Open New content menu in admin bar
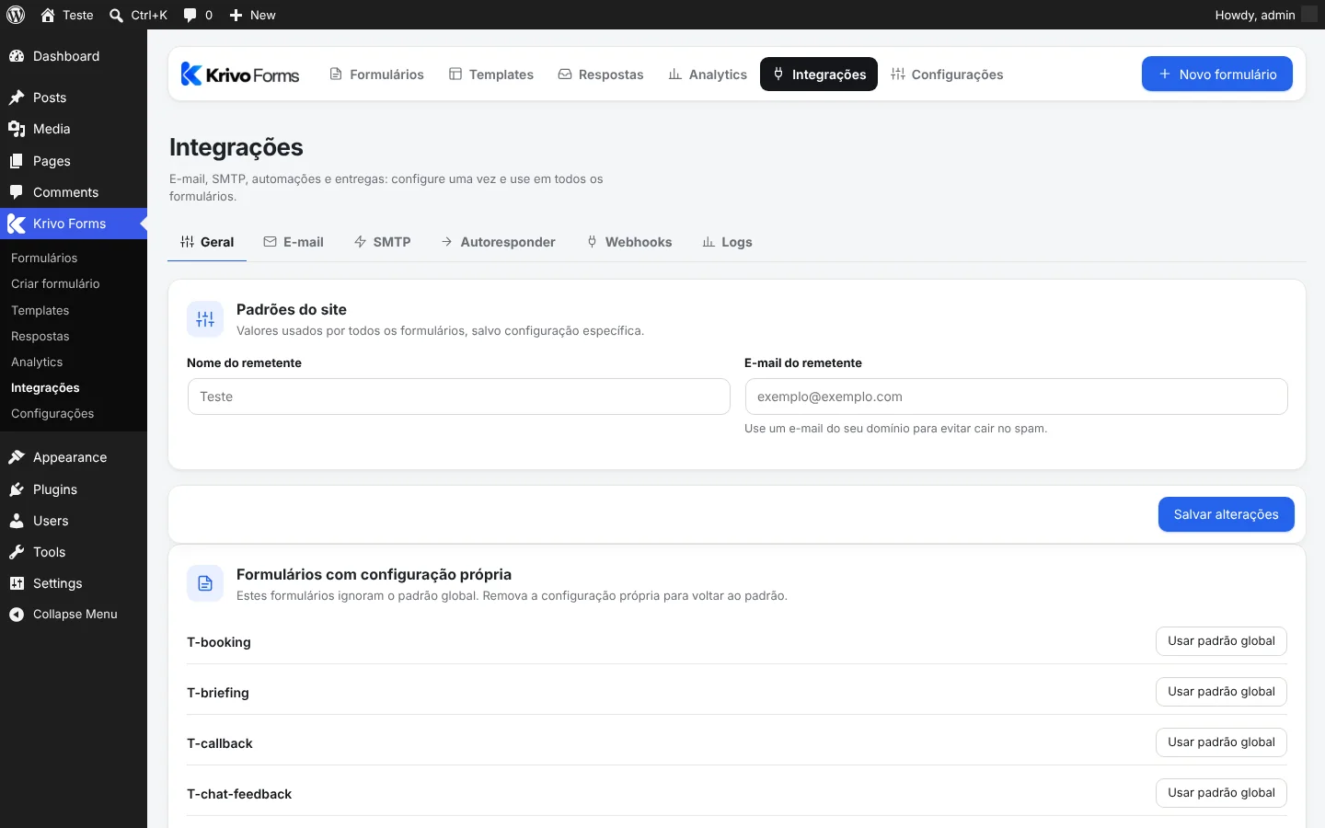The width and height of the screenshot is (1325, 828). (x=252, y=15)
